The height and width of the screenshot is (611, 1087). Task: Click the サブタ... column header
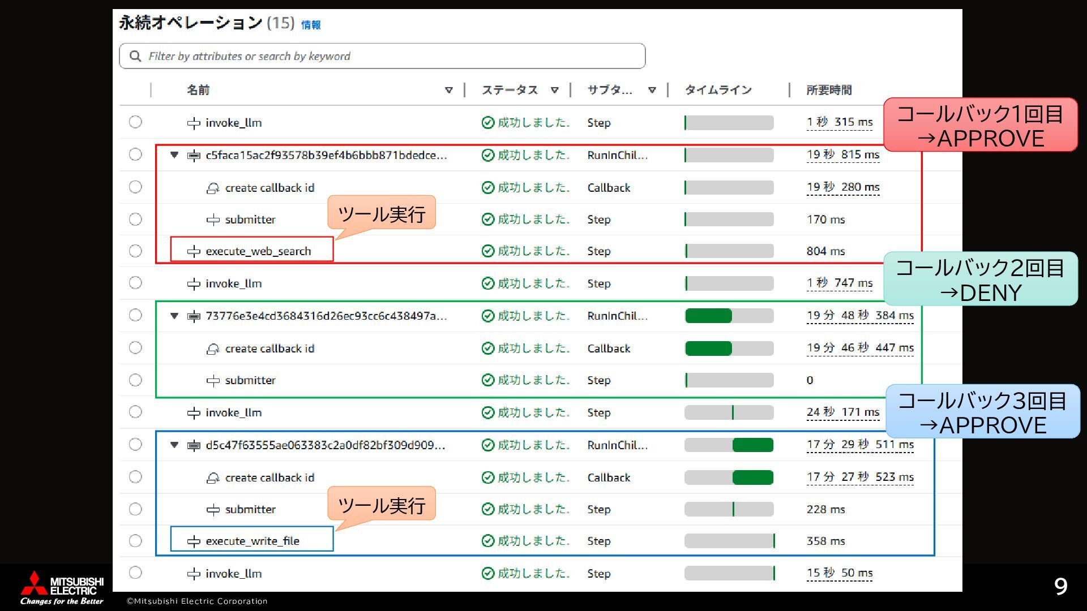tap(610, 90)
